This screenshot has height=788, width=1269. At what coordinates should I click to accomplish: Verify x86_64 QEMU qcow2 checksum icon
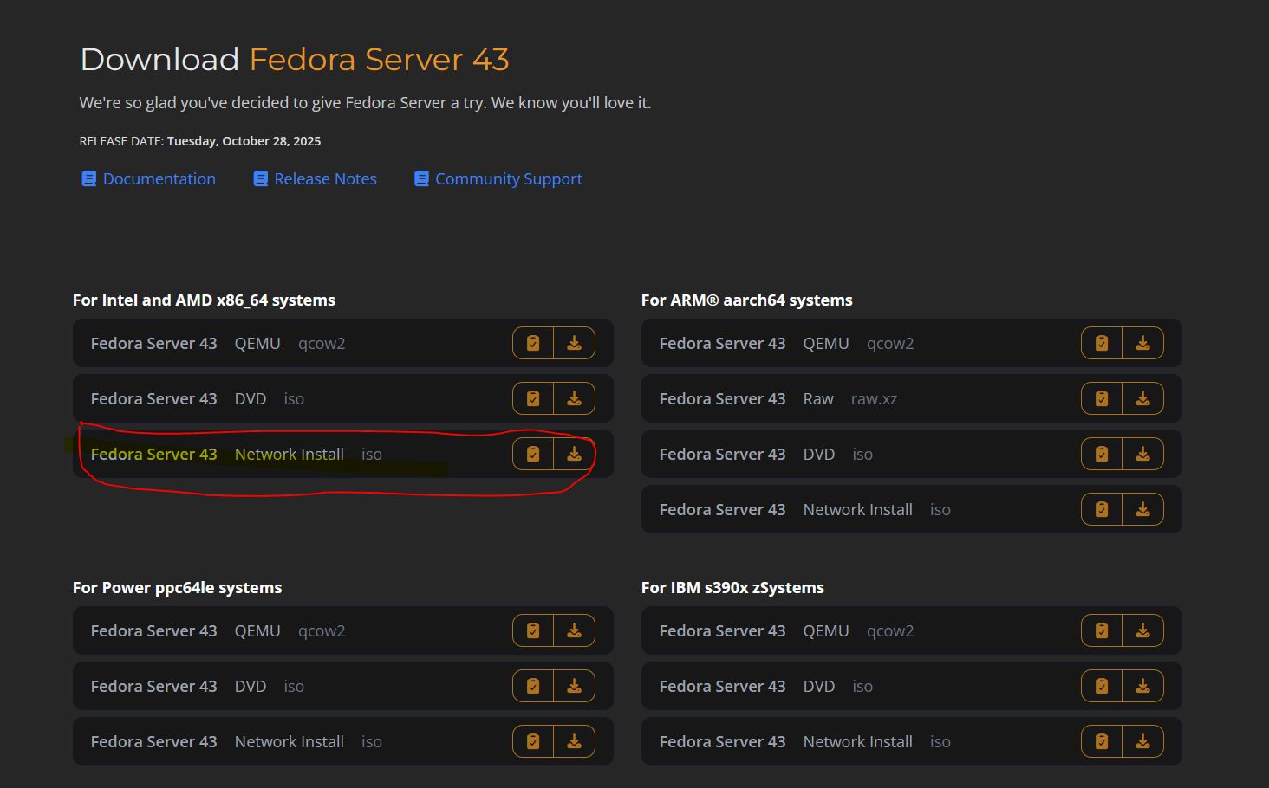[533, 343]
